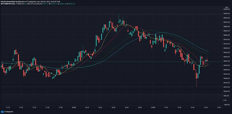The image size is (232, 114).
Task: Click the USD currency label on price axis
Action: [x=226, y=8]
